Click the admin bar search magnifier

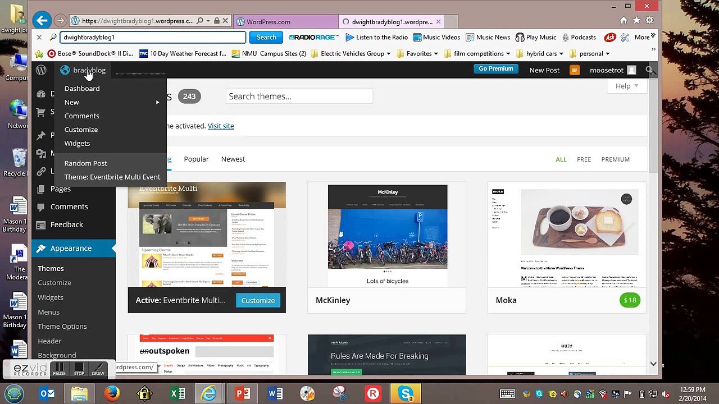[649, 70]
